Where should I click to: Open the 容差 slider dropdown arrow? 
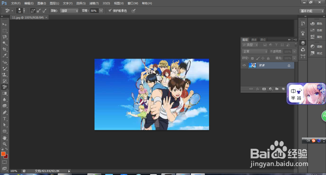click(101, 11)
